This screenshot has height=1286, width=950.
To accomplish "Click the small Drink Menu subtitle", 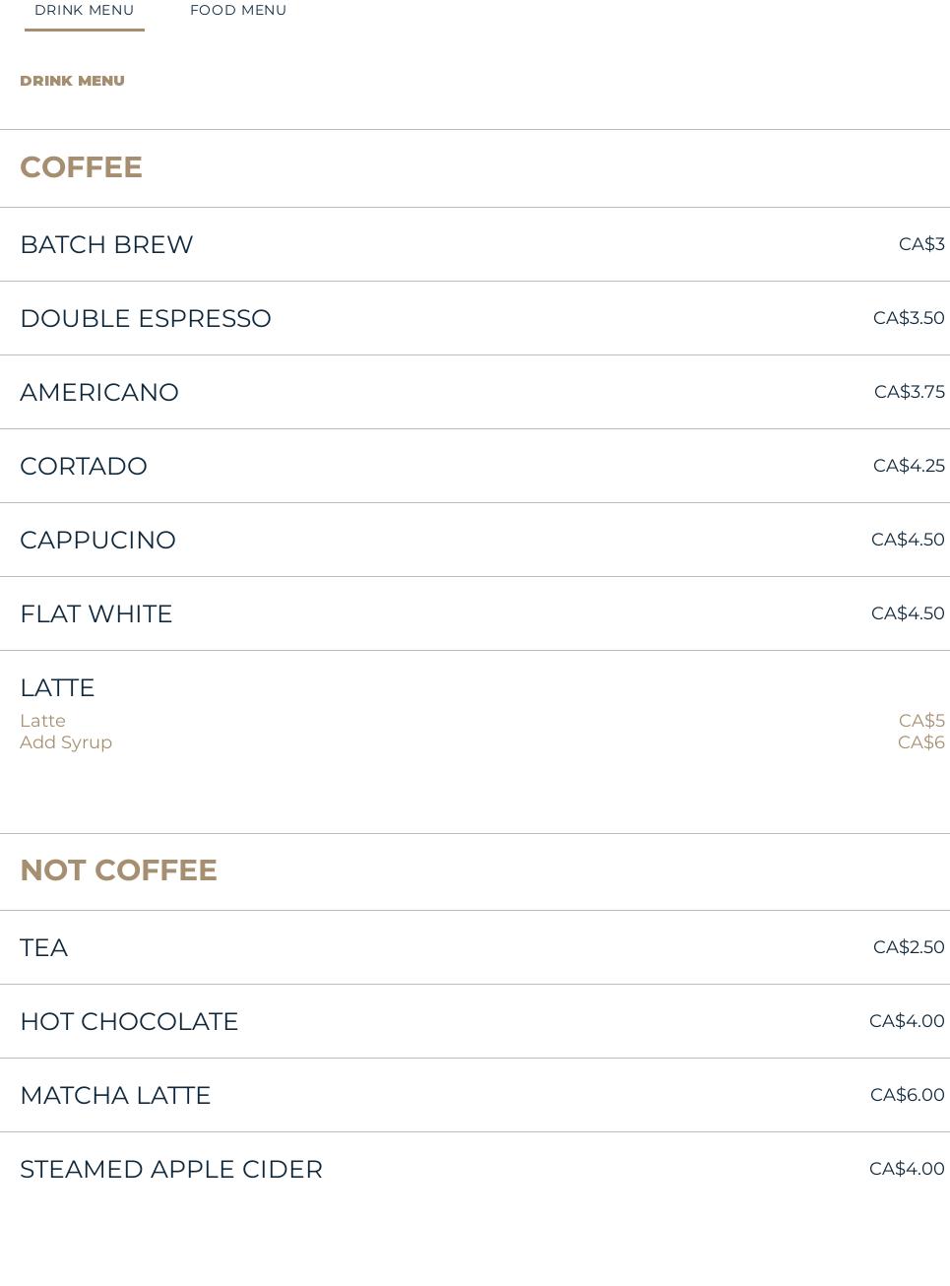I will 72,81.
